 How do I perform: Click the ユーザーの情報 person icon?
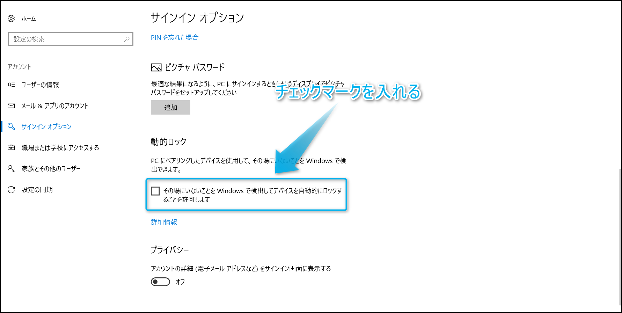tap(11, 85)
